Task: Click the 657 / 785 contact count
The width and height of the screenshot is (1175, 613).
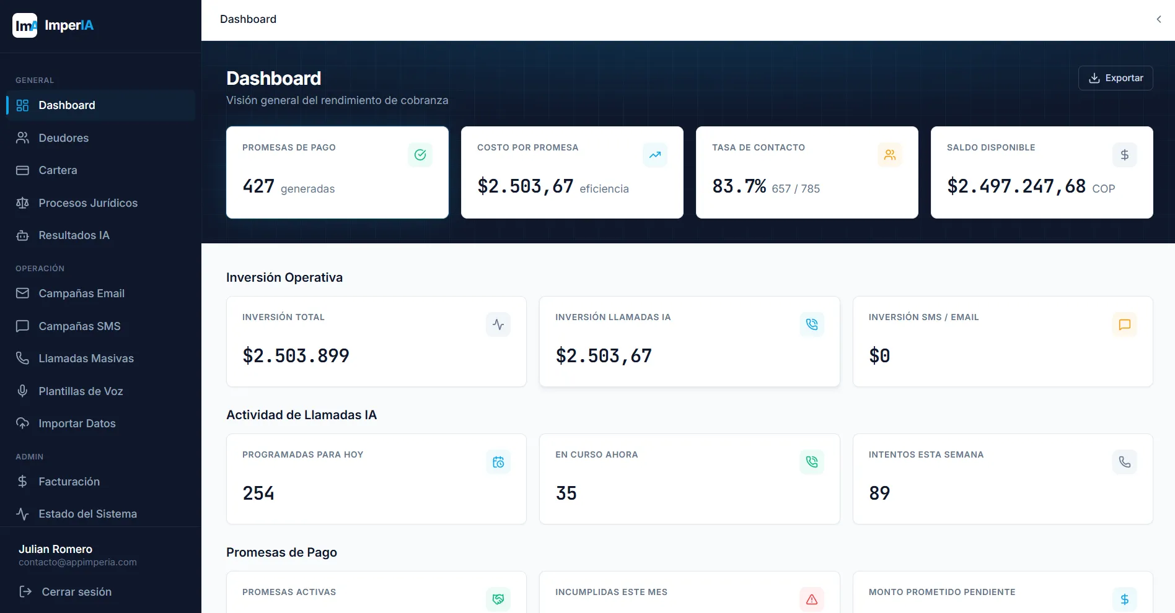Action: [x=796, y=189]
